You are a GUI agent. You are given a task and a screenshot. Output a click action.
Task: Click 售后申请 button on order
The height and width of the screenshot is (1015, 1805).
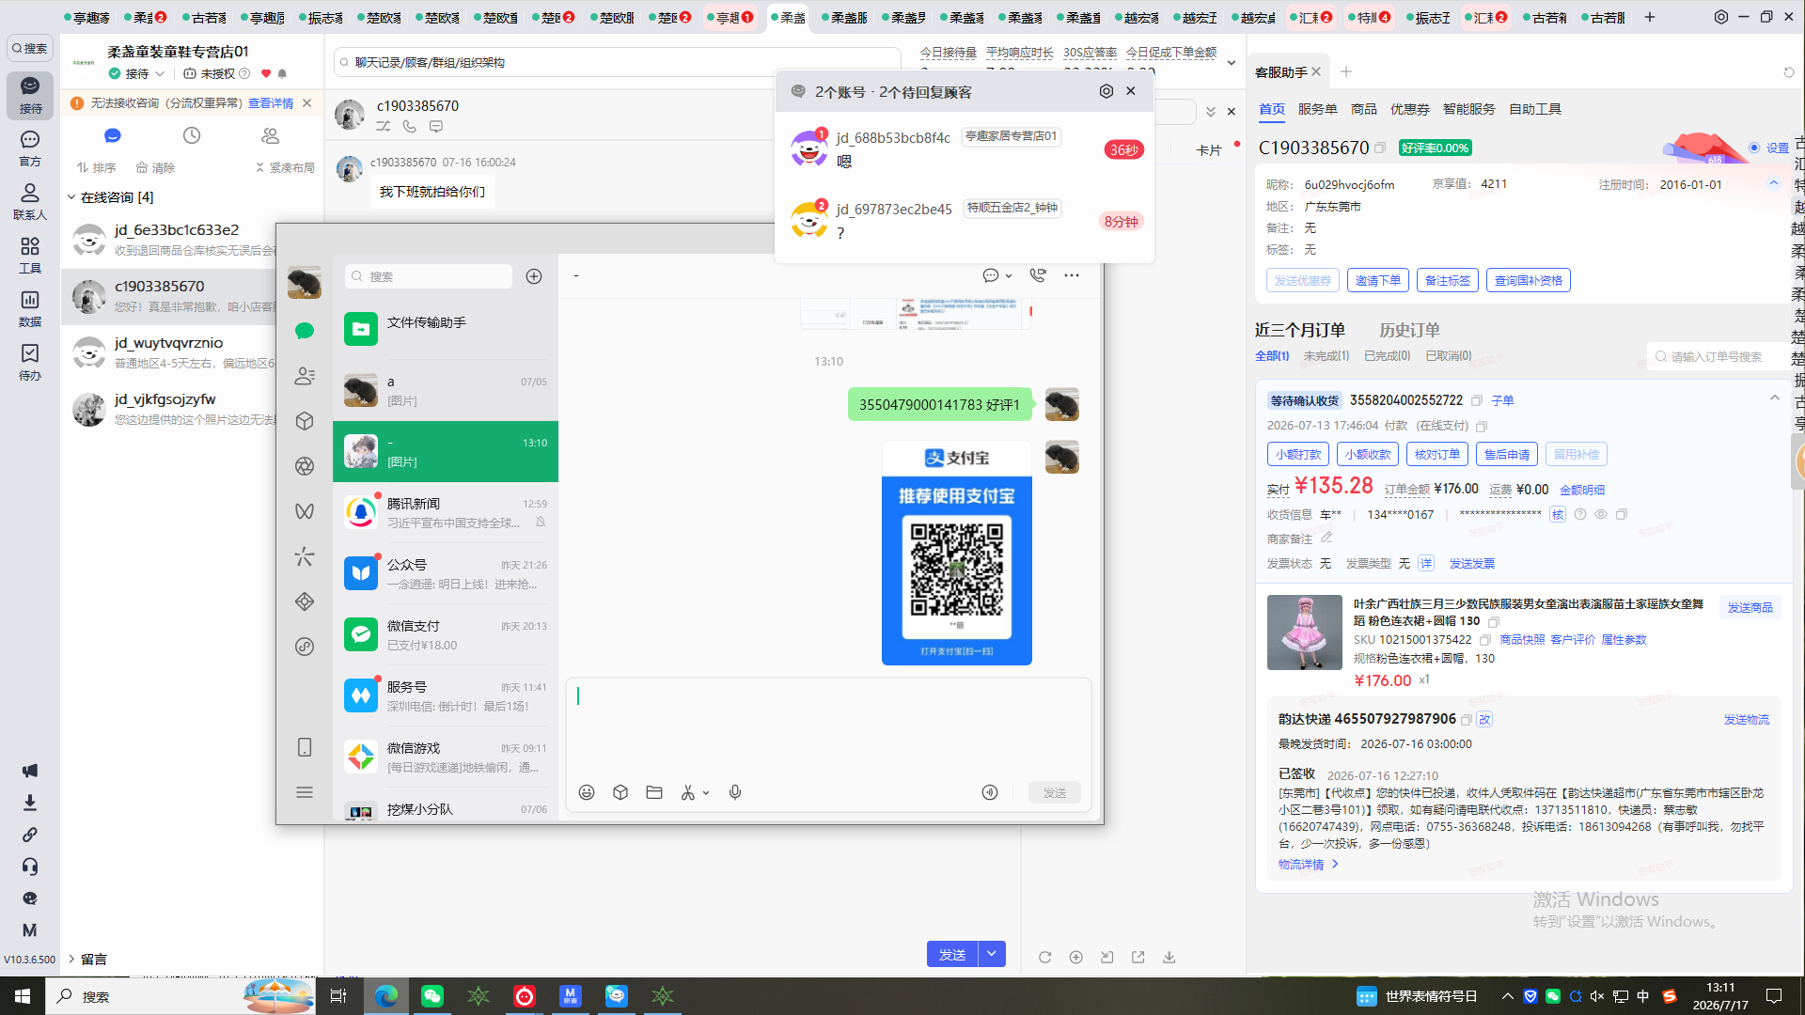(x=1507, y=454)
